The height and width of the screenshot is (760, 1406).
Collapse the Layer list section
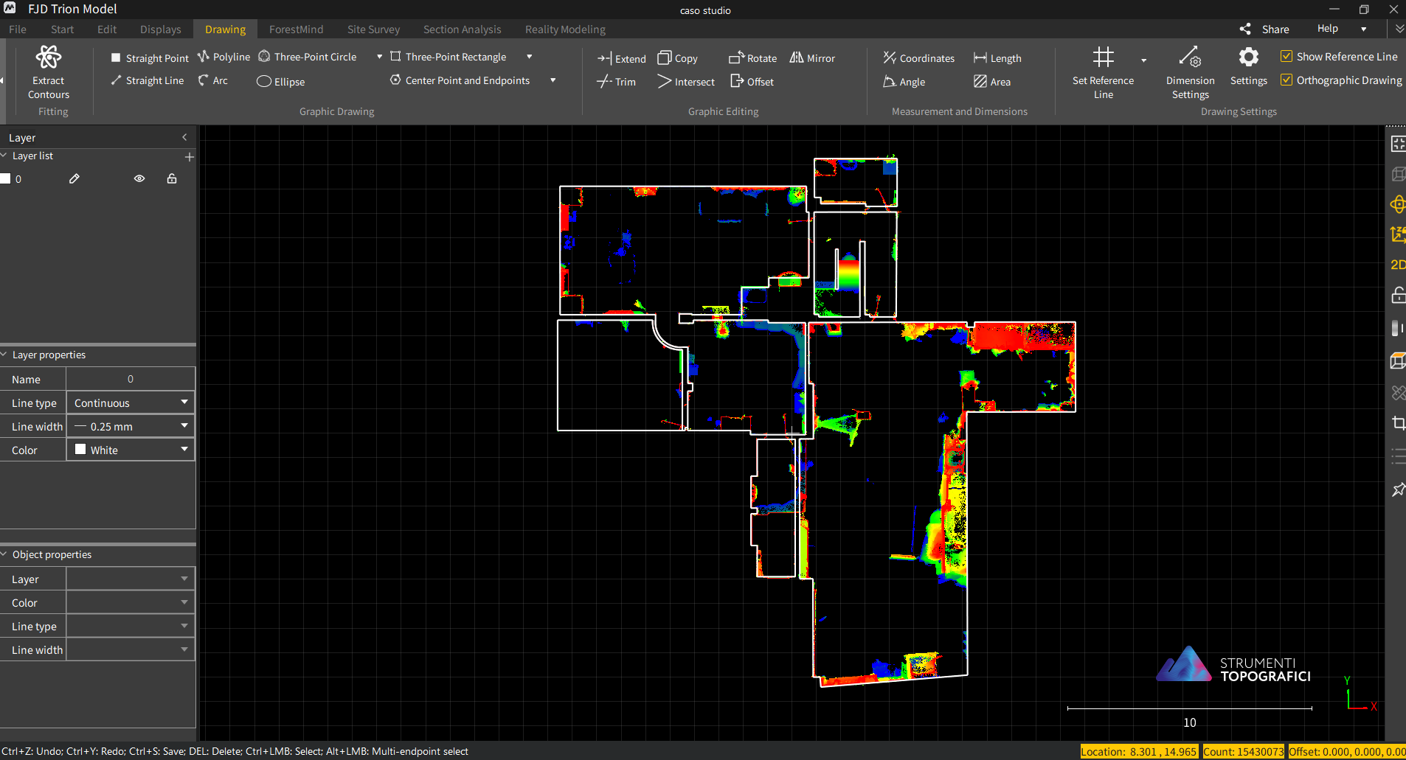[x=4, y=156]
